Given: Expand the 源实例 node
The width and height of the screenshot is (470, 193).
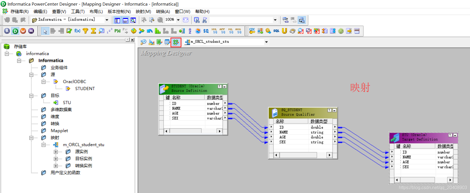Looking at the screenshot, I should coord(56,152).
